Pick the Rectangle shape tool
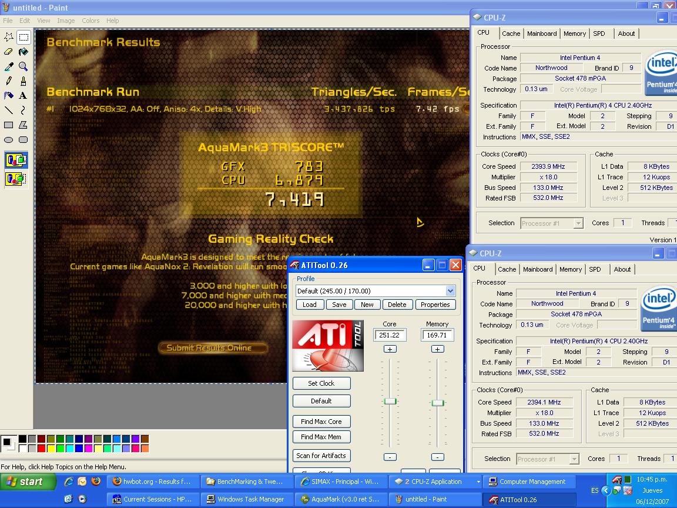 pyautogui.click(x=9, y=125)
